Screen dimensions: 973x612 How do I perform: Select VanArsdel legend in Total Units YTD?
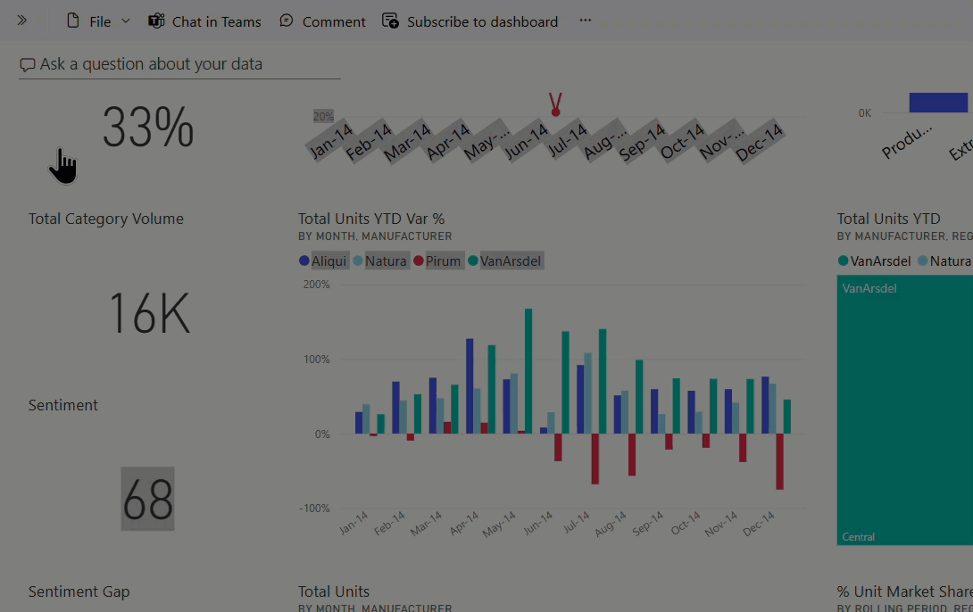pyautogui.click(x=874, y=261)
